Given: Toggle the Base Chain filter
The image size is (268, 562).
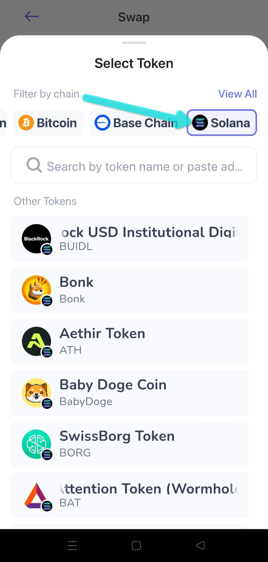Looking at the screenshot, I should point(135,122).
